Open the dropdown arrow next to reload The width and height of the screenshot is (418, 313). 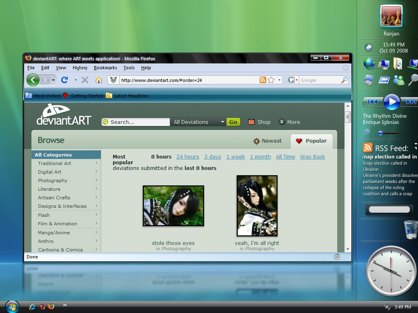coord(76,80)
